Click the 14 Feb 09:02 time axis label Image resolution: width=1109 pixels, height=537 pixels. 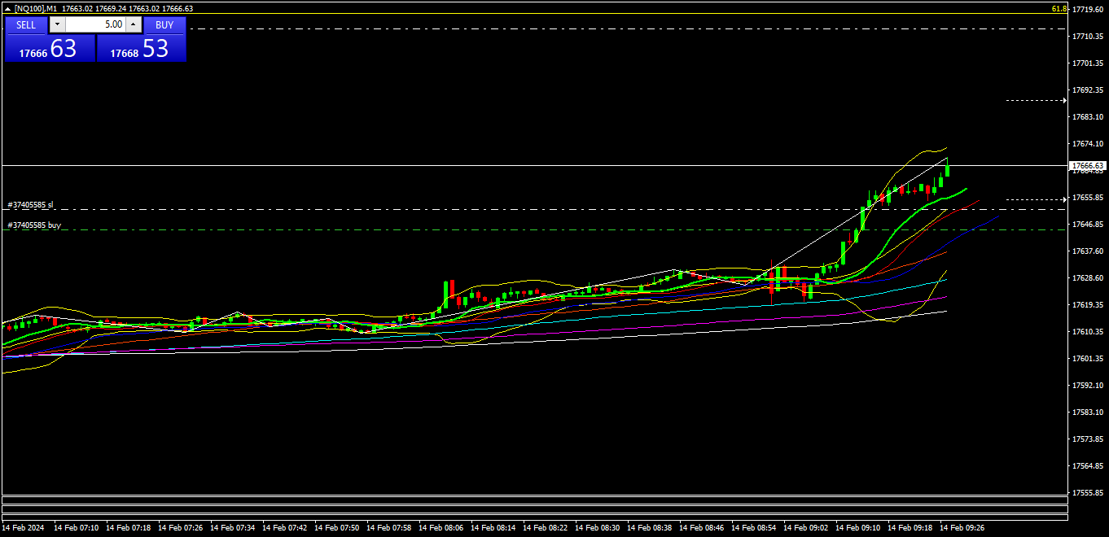(805, 527)
